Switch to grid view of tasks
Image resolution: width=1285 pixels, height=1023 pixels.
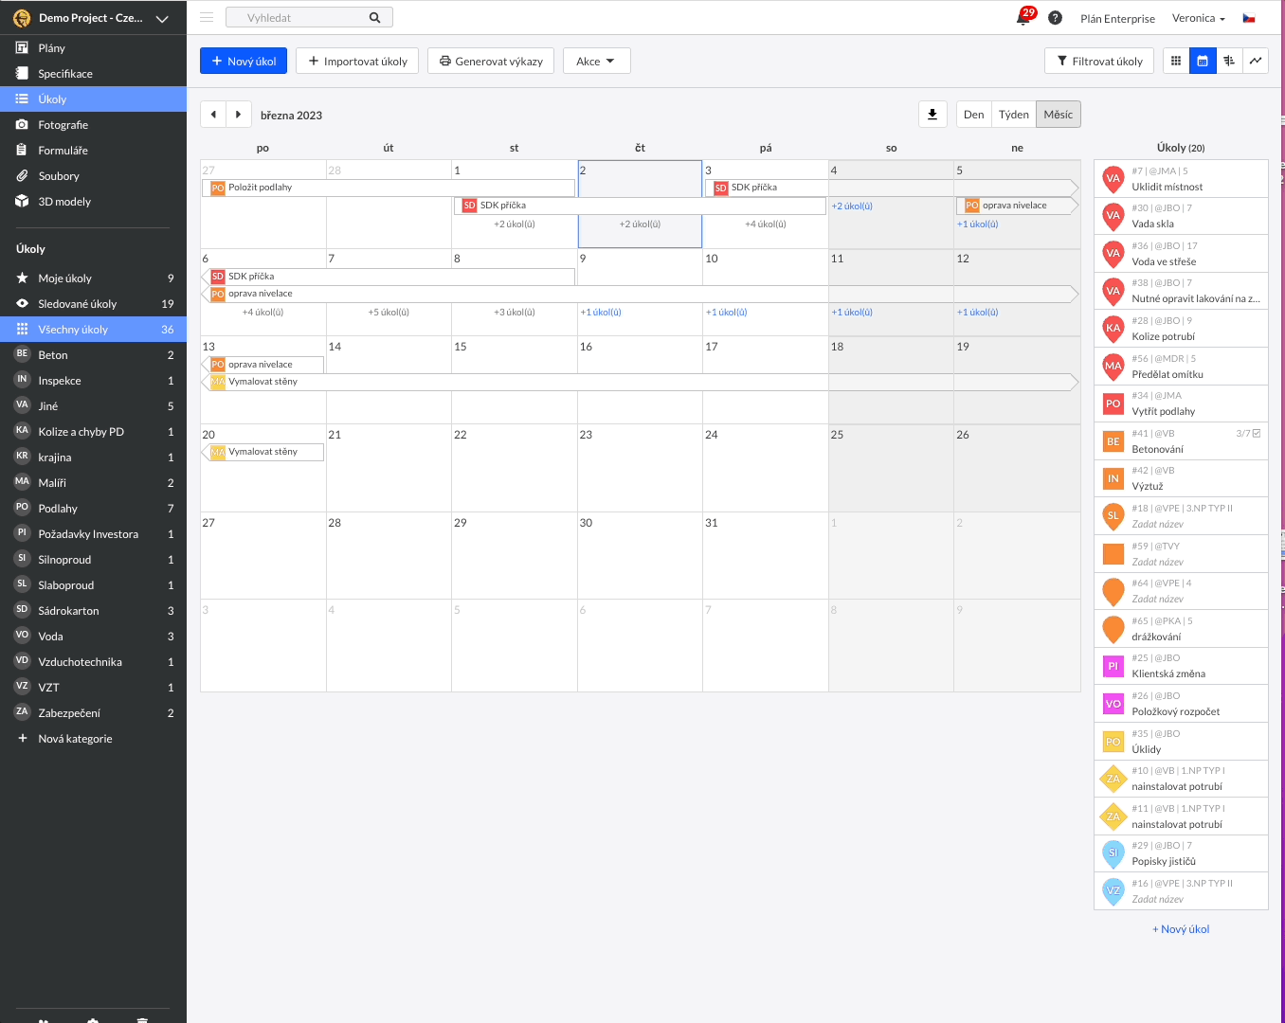click(x=1176, y=61)
